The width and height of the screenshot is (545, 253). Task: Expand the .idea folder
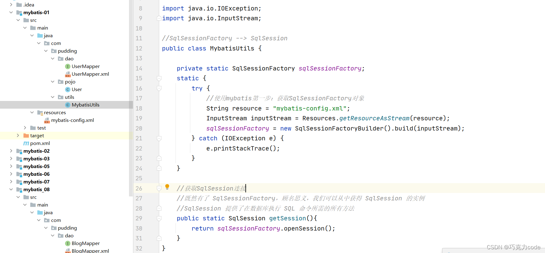pos(11,5)
